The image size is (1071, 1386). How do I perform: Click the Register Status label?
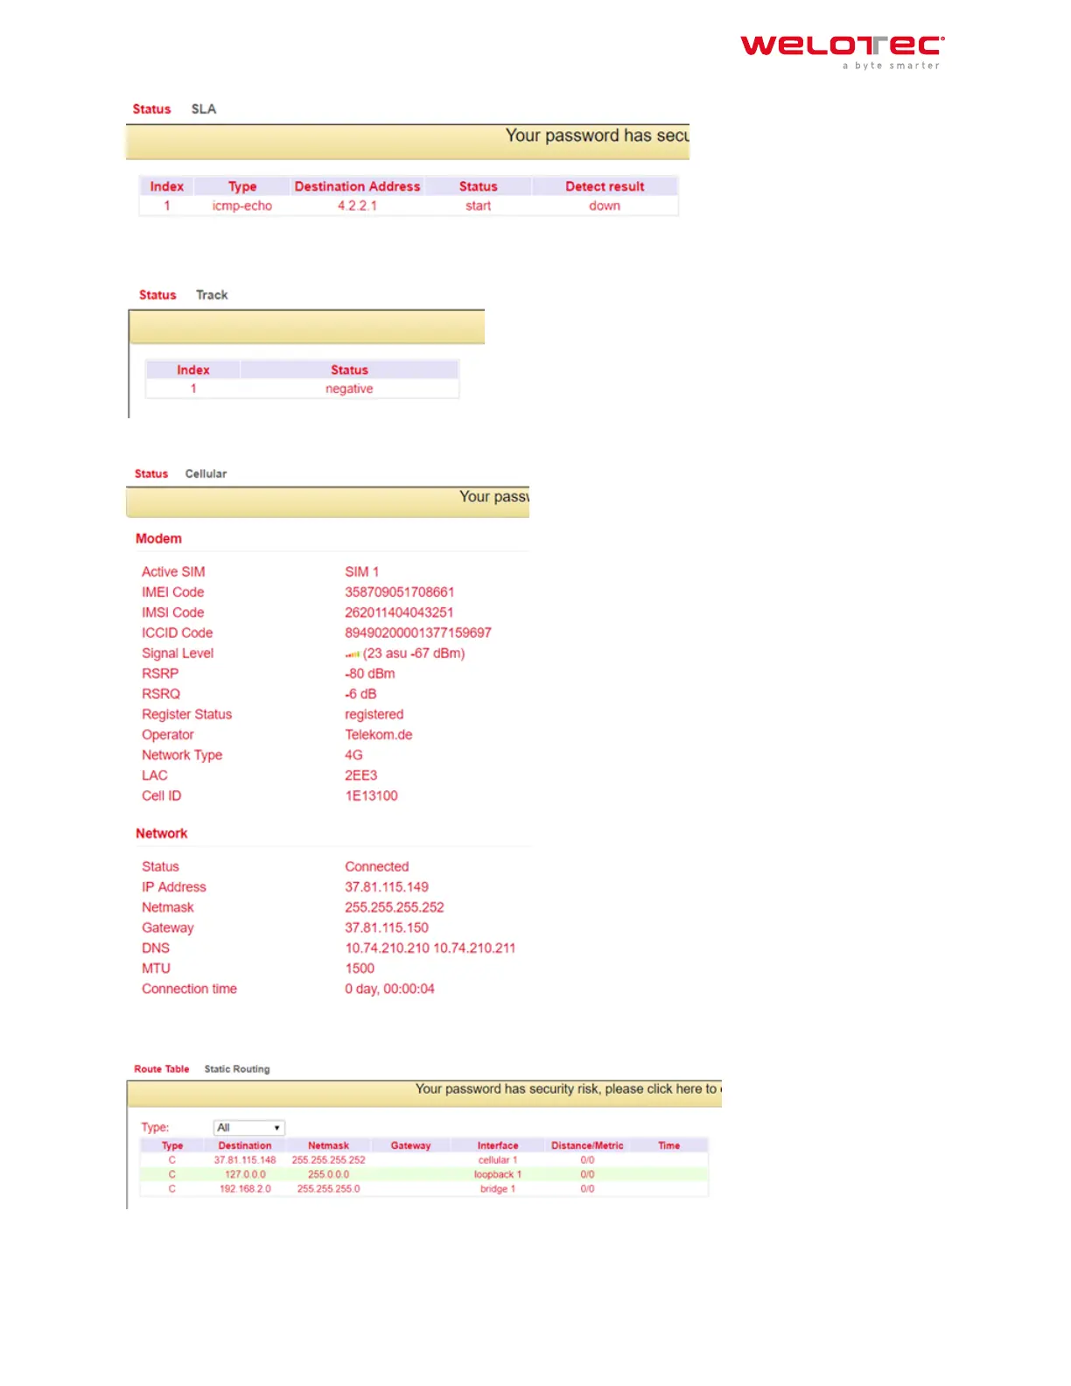point(186,715)
